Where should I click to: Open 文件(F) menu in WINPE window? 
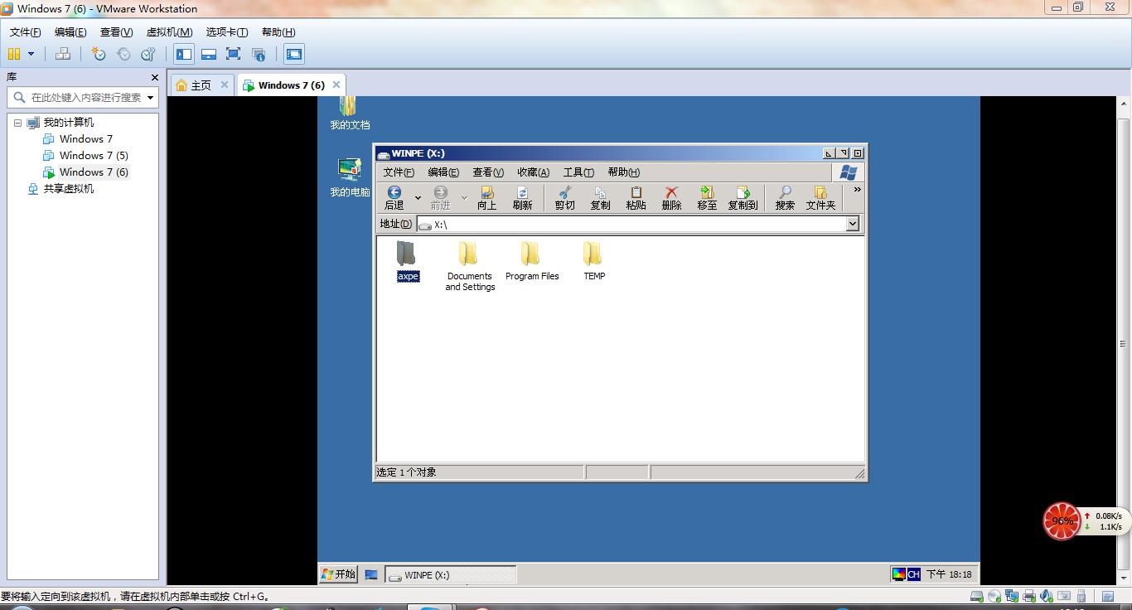pos(399,172)
